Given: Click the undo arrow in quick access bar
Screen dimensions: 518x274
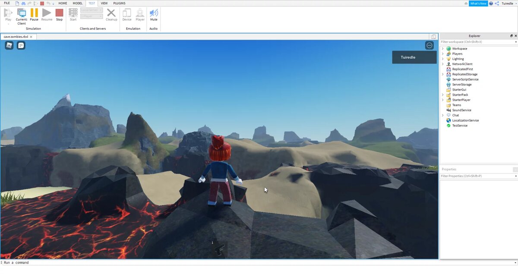Looking at the screenshot, I should point(48,3).
